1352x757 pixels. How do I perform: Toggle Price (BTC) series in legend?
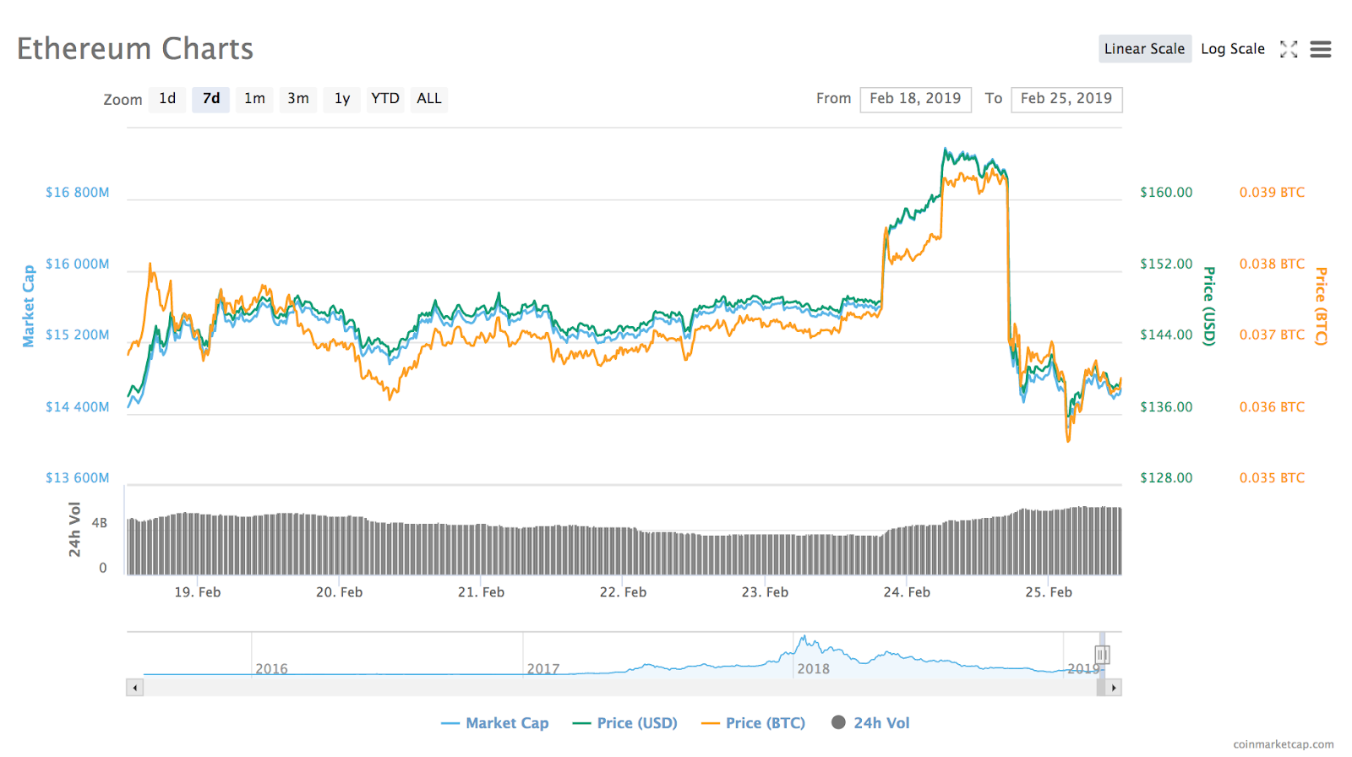tap(754, 723)
